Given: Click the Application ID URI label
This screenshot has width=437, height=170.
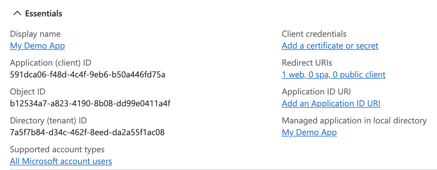Looking at the screenshot, I should [316, 92].
